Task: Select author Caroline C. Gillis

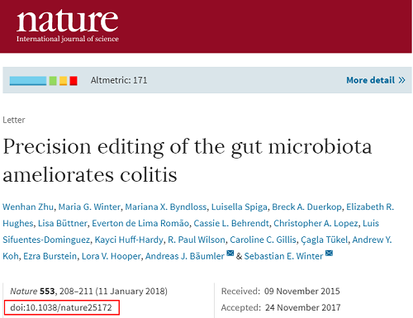Action: point(263,240)
